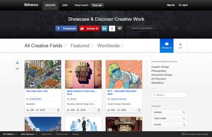Click the Behance logo
This screenshot has height=137, width=212.
[31, 5]
